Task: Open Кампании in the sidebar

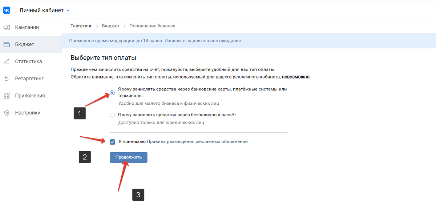Action: [x=31, y=27]
